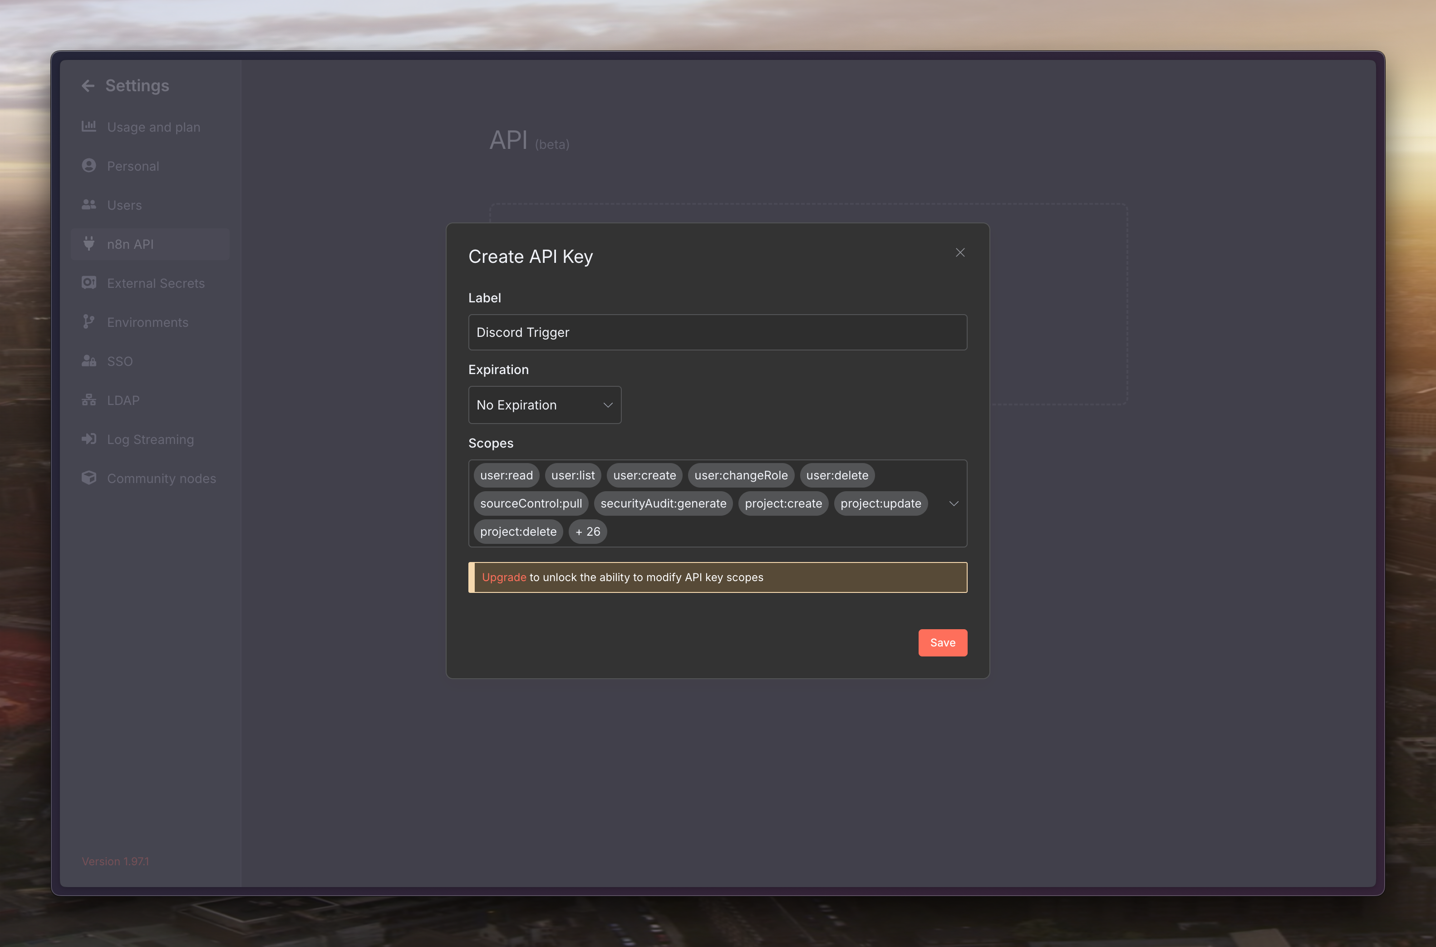Open the No Expiration dropdown
Screen dimensions: 1436x947
point(544,404)
